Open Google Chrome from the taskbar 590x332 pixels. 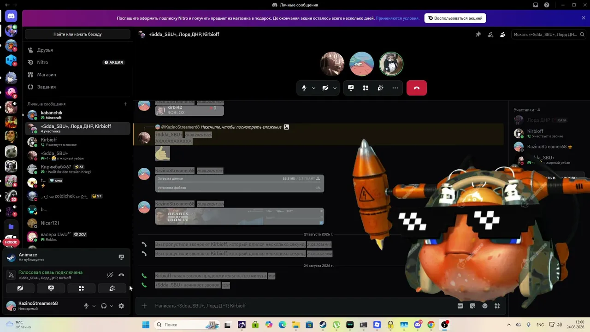click(x=431, y=325)
